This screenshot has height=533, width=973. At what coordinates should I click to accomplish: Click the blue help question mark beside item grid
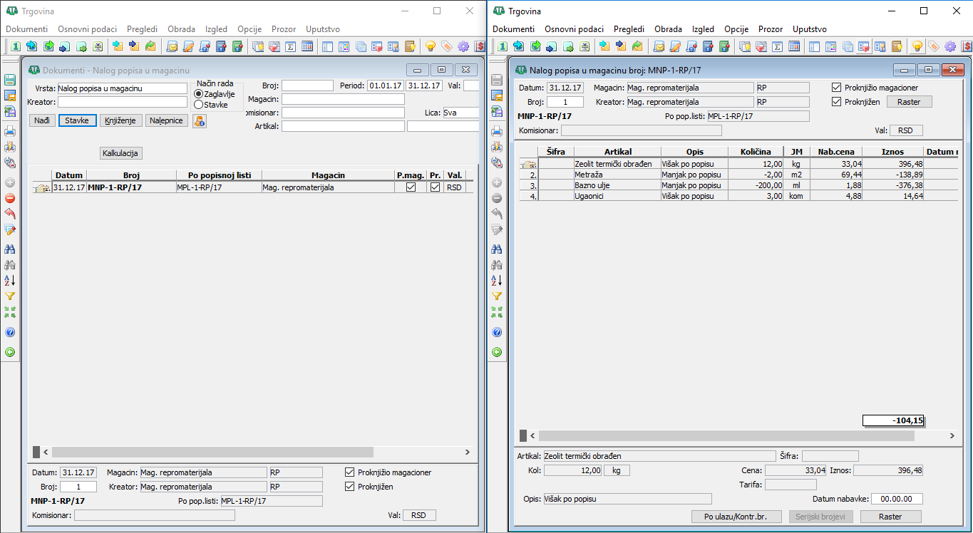coord(497,333)
